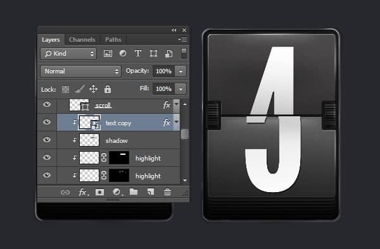Image resolution: width=380 pixels, height=249 pixels.
Task: Filter for adjustment layers icon
Action: [x=123, y=53]
